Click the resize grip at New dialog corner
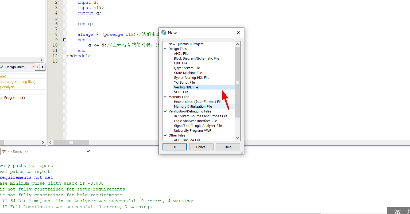This screenshot has width=410, height=214. coord(242,152)
